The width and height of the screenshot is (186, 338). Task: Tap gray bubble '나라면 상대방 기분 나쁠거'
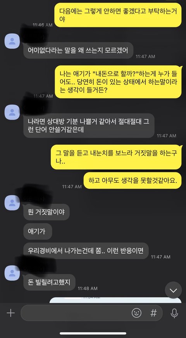click(89, 126)
